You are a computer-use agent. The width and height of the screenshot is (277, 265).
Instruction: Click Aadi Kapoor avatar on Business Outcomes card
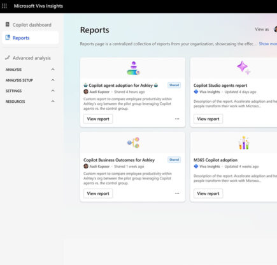coord(86,166)
